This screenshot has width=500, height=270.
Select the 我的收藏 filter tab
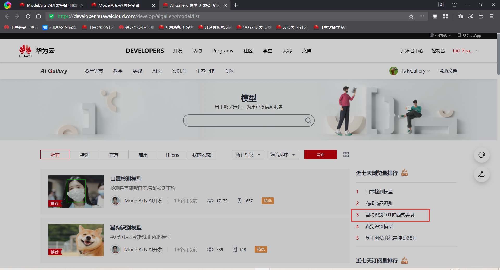point(202,155)
